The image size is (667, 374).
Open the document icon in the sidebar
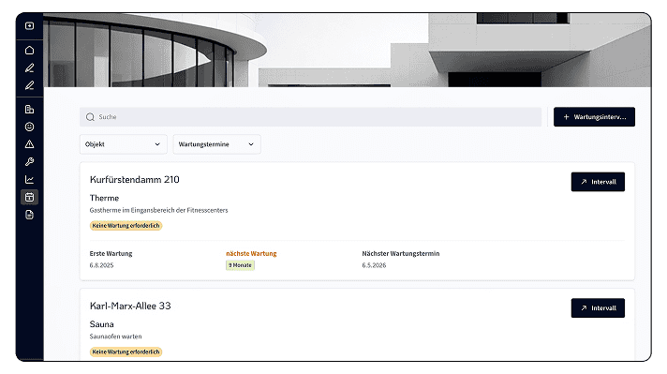(29, 215)
